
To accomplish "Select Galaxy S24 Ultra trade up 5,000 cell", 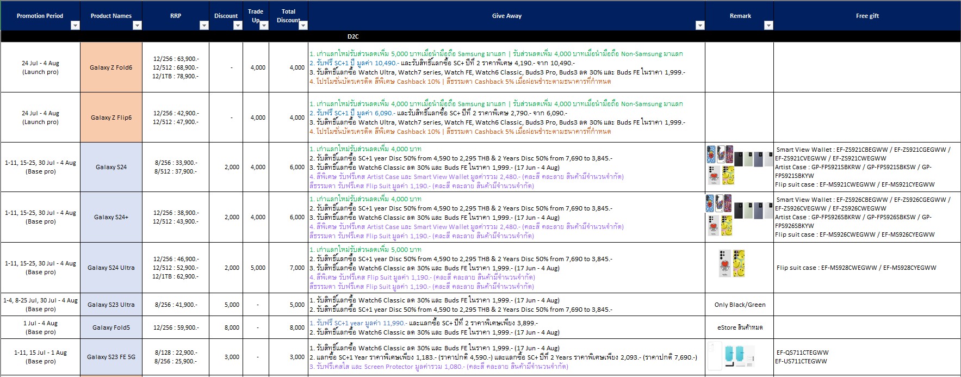I will point(256,268).
